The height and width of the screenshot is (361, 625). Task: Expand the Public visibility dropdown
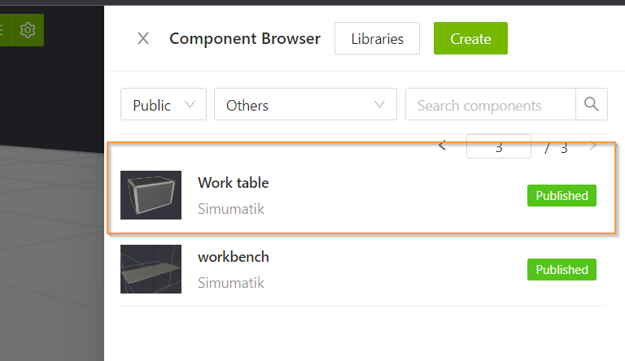[x=164, y=104]
